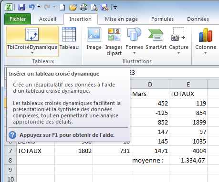Viewport: 219px width, 182px height.
Task: Click the "TOTAUX" label in row 7
Action: 36,151
